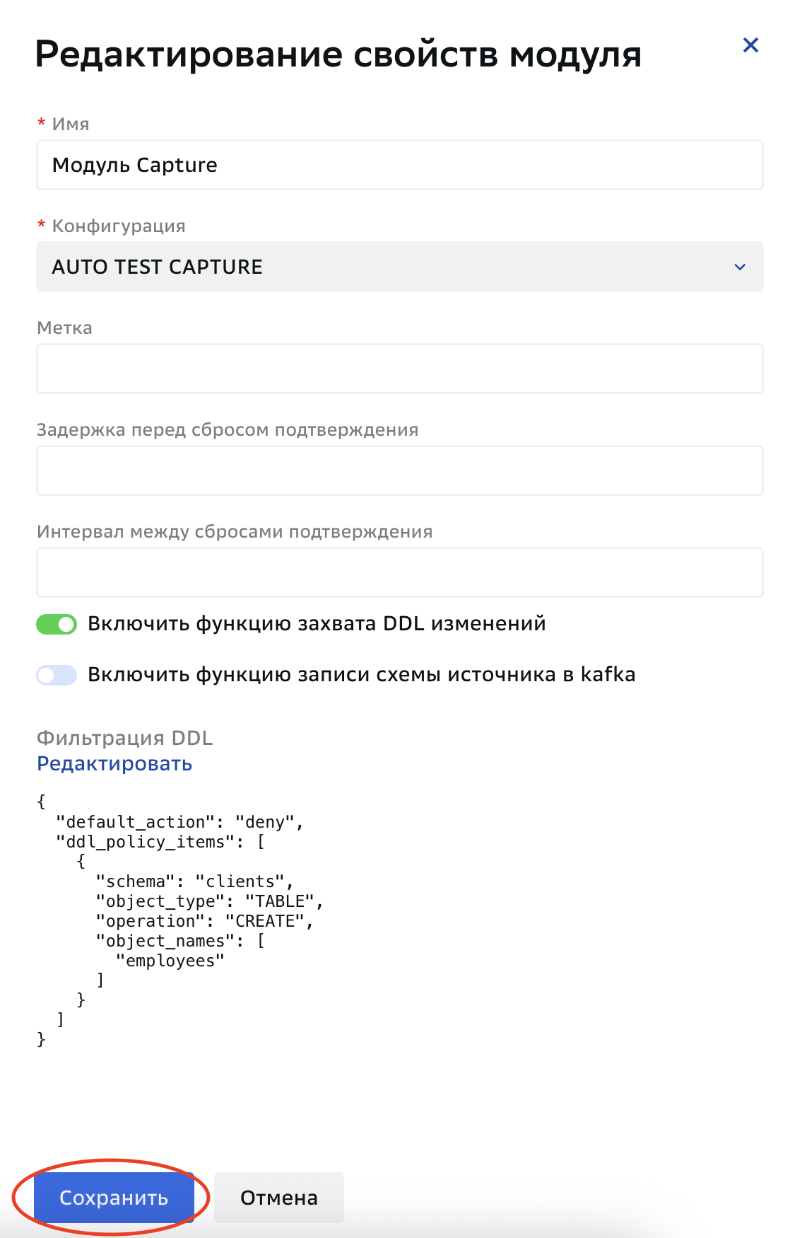Click the "object_type": "TABLE" line
790x1238 pixels.
tap(209, 901)
